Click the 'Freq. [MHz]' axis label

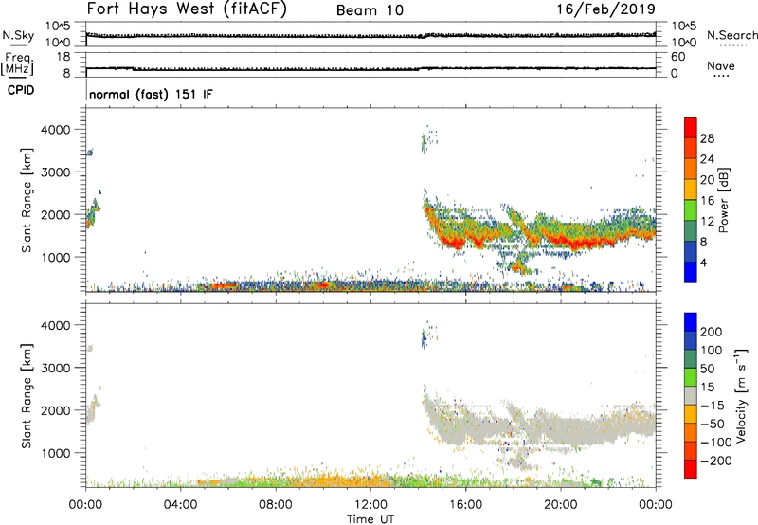[x=19, y=63]
